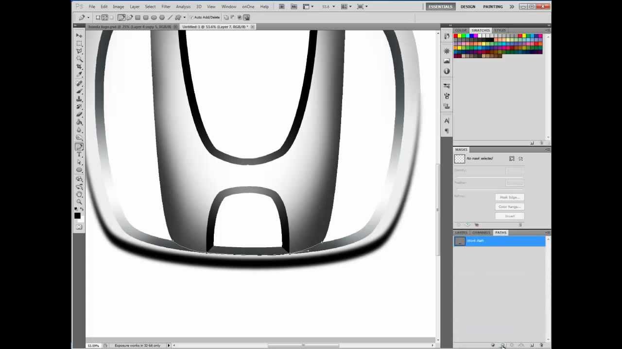Pick Freeform Pen in options bar
The height and width of the screenshot is (349, 622).
(x=129, y=17)
